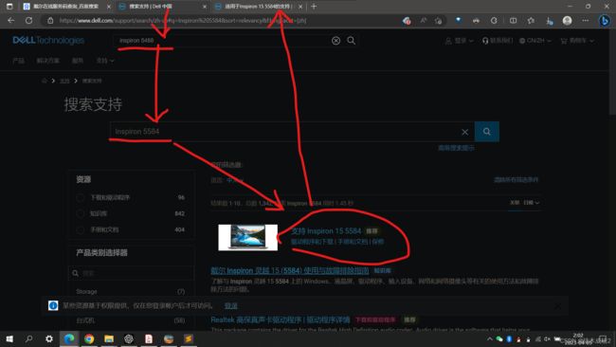
Task: Focus the product category selector search box
Action: 131,273
